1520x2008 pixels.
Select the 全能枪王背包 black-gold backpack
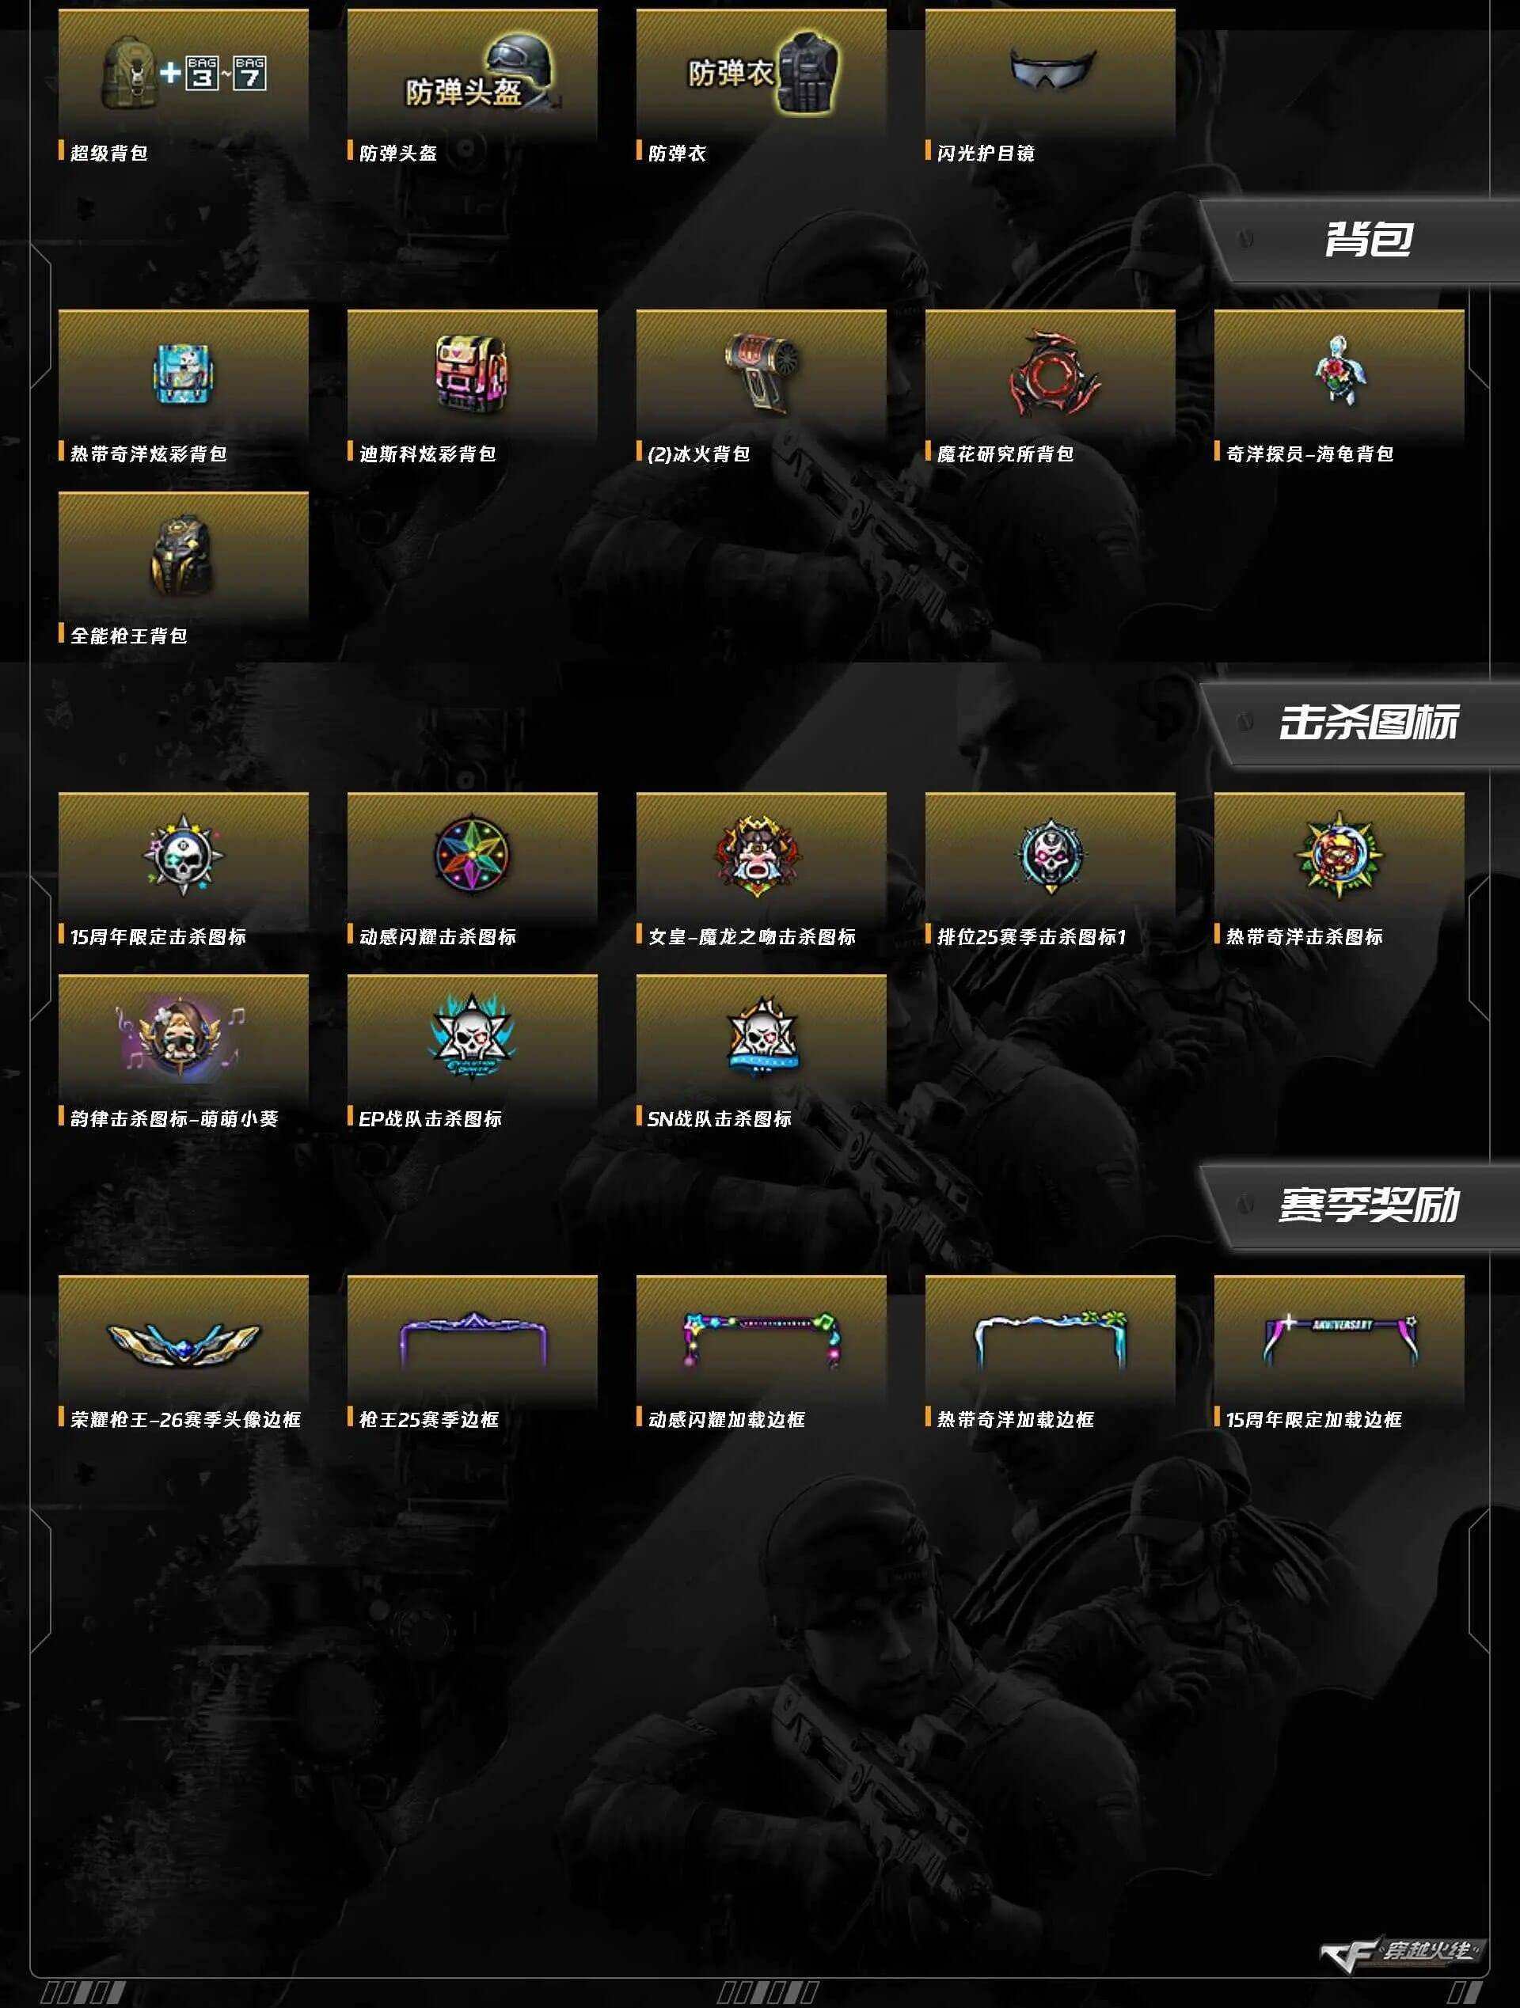[184, 554]
